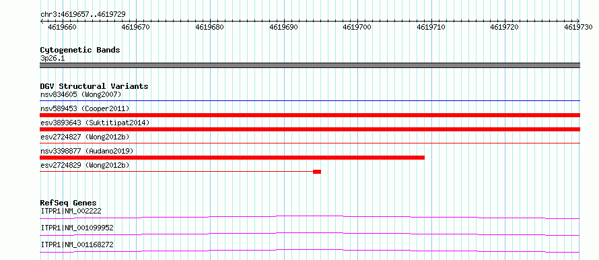Open the esv2724829 (Wong2012b) label

pos(85,165)
